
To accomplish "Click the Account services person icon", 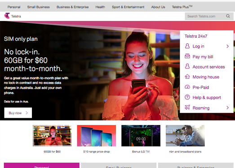I will (187, 66).
